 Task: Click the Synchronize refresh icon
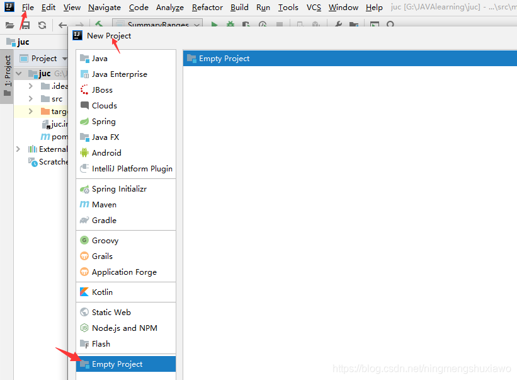42,25
